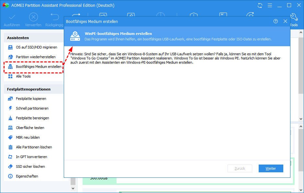Open the hamburger menu in title bar
Screen dimensions: 304x193
pos(270,5)
